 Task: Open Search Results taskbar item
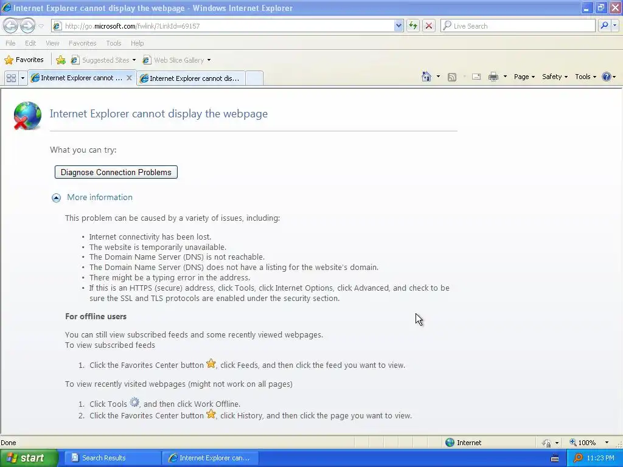(x=111, y=458)
